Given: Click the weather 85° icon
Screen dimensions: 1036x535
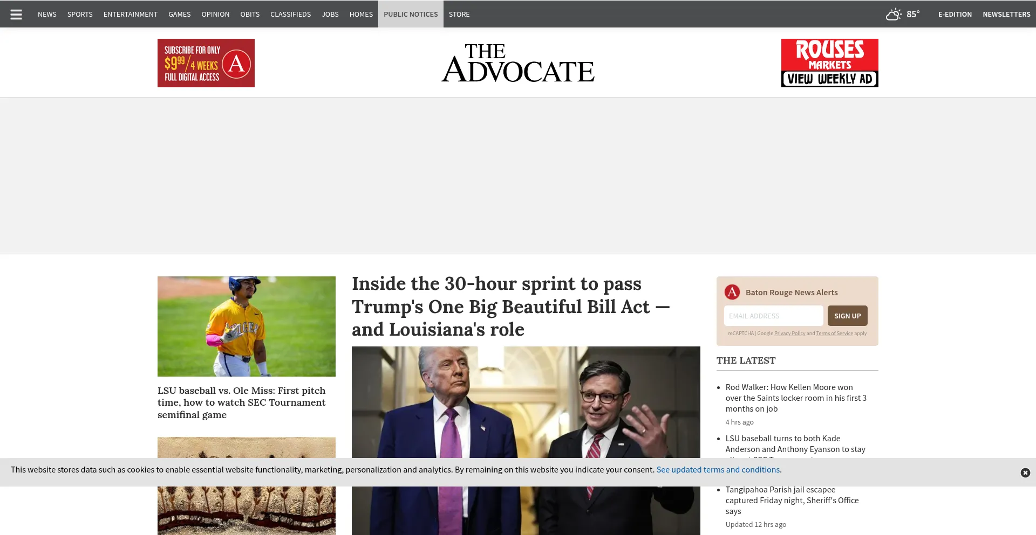Looking at the screenshot, I should 894,14.
